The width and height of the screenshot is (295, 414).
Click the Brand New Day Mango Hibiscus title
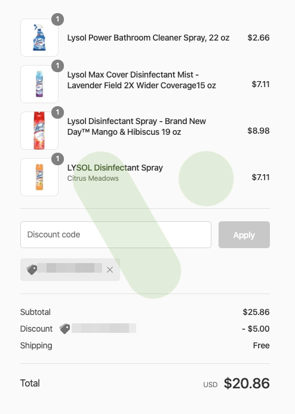point(136,126)
